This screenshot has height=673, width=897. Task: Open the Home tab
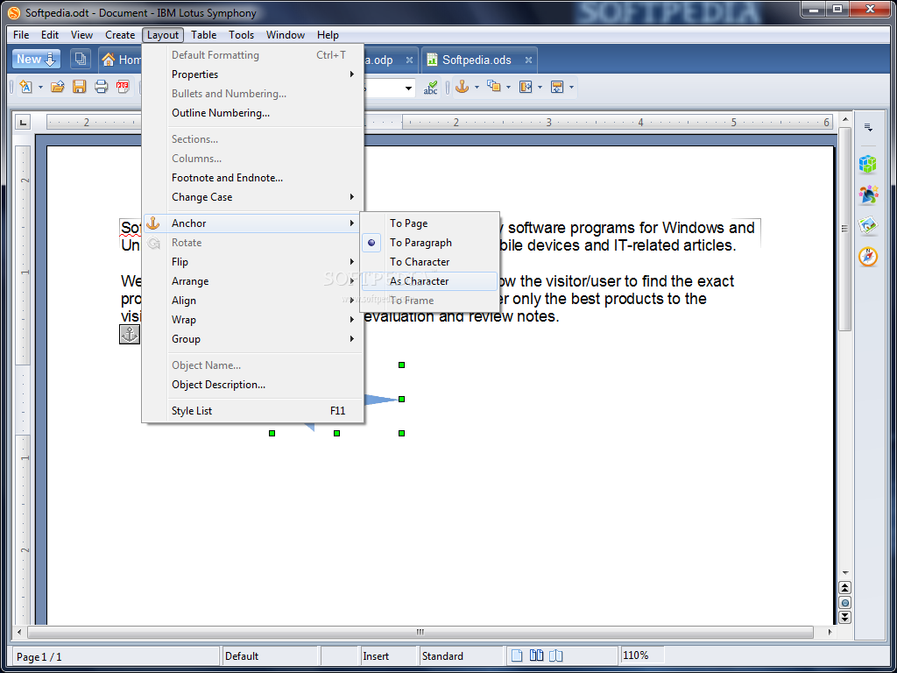pyautogui.click(x=121, y=60)
